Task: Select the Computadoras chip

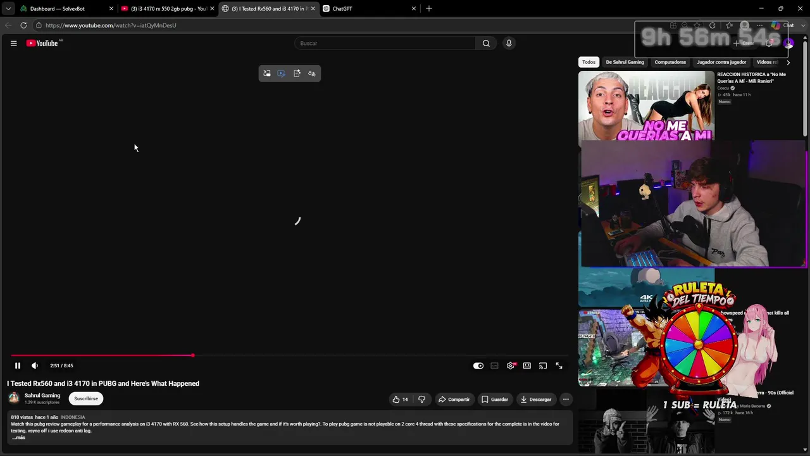Action: [x=670, y=62]
